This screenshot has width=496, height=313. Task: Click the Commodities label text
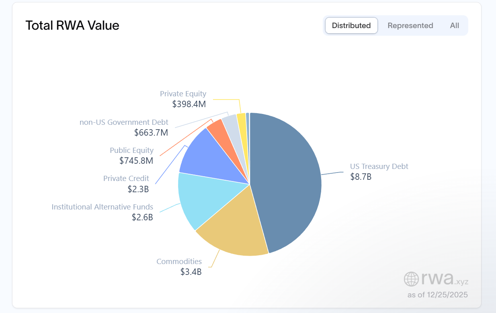pyautogui.click(x=179, y=262)
